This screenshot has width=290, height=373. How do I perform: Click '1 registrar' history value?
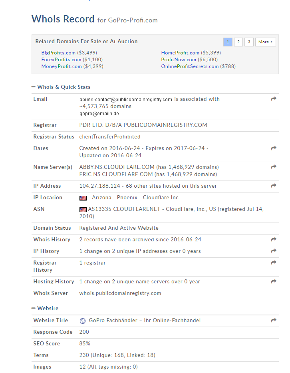(x=92, y=263)
